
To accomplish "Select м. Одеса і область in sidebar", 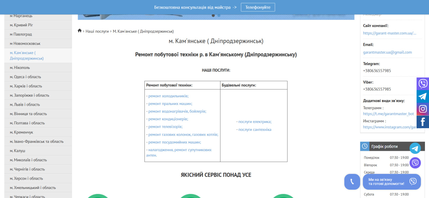I will (x=25, y=77).
